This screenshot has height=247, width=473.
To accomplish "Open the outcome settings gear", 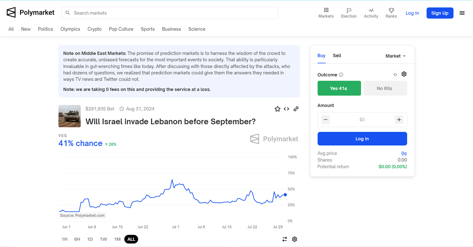I will point(404,74).
